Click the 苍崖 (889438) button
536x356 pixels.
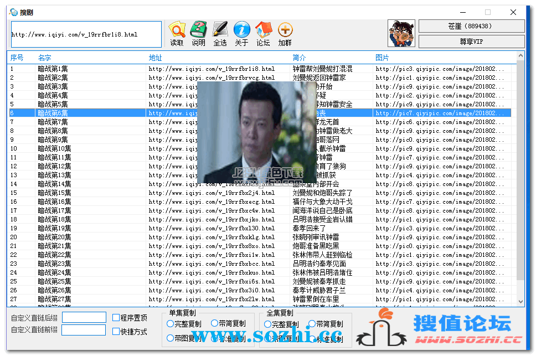[471, 26]
